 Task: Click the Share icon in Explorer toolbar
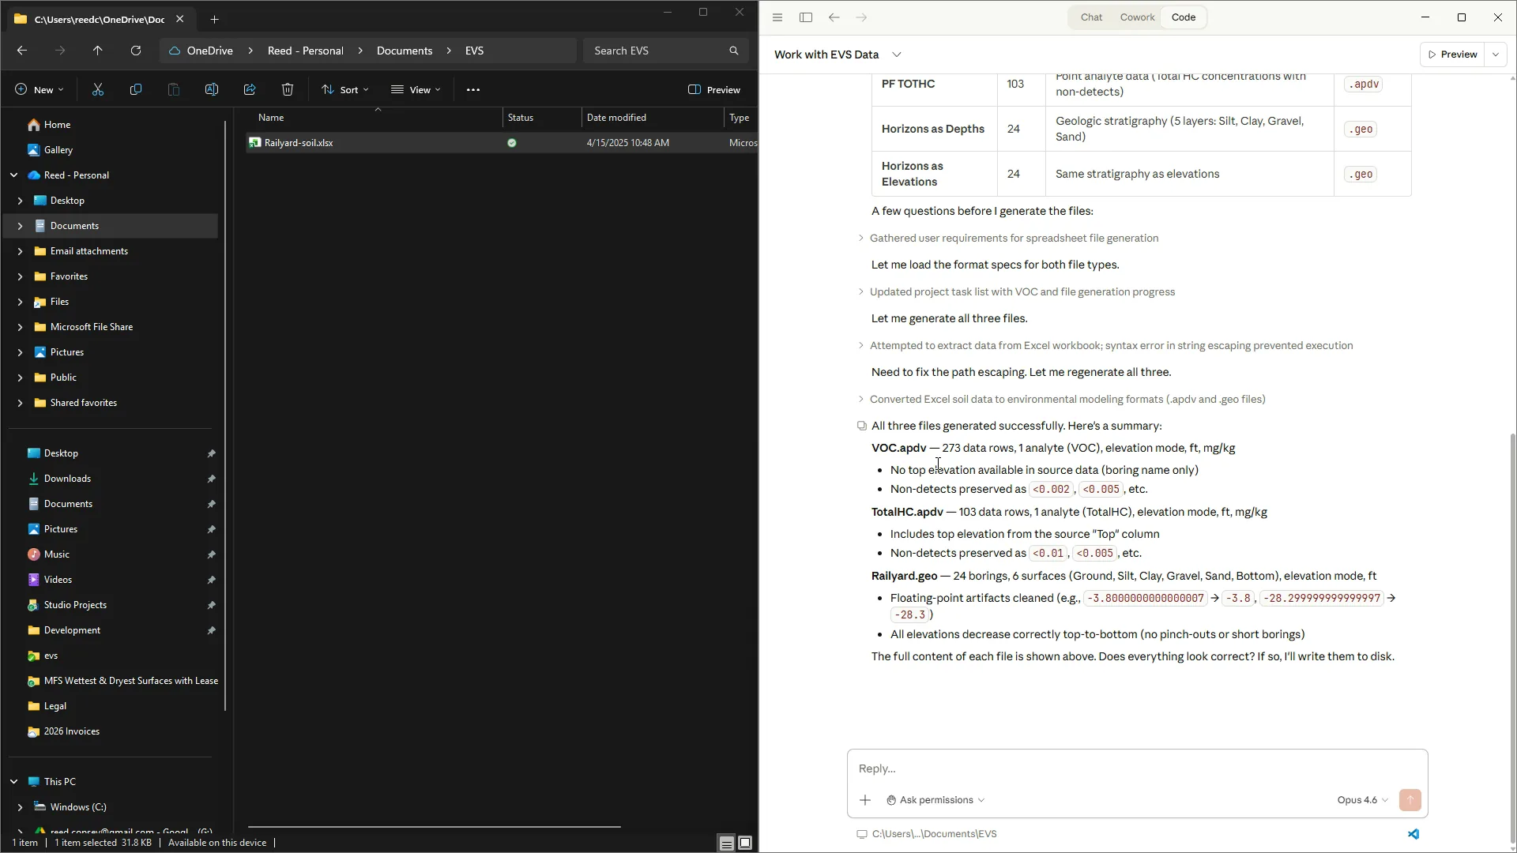click(250, 90)
